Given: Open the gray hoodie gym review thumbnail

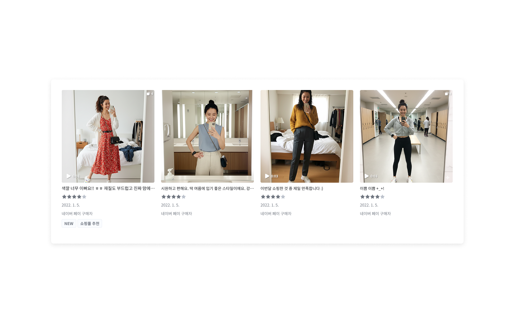Looking at the screenshot, I should click(x=406, y=136).
